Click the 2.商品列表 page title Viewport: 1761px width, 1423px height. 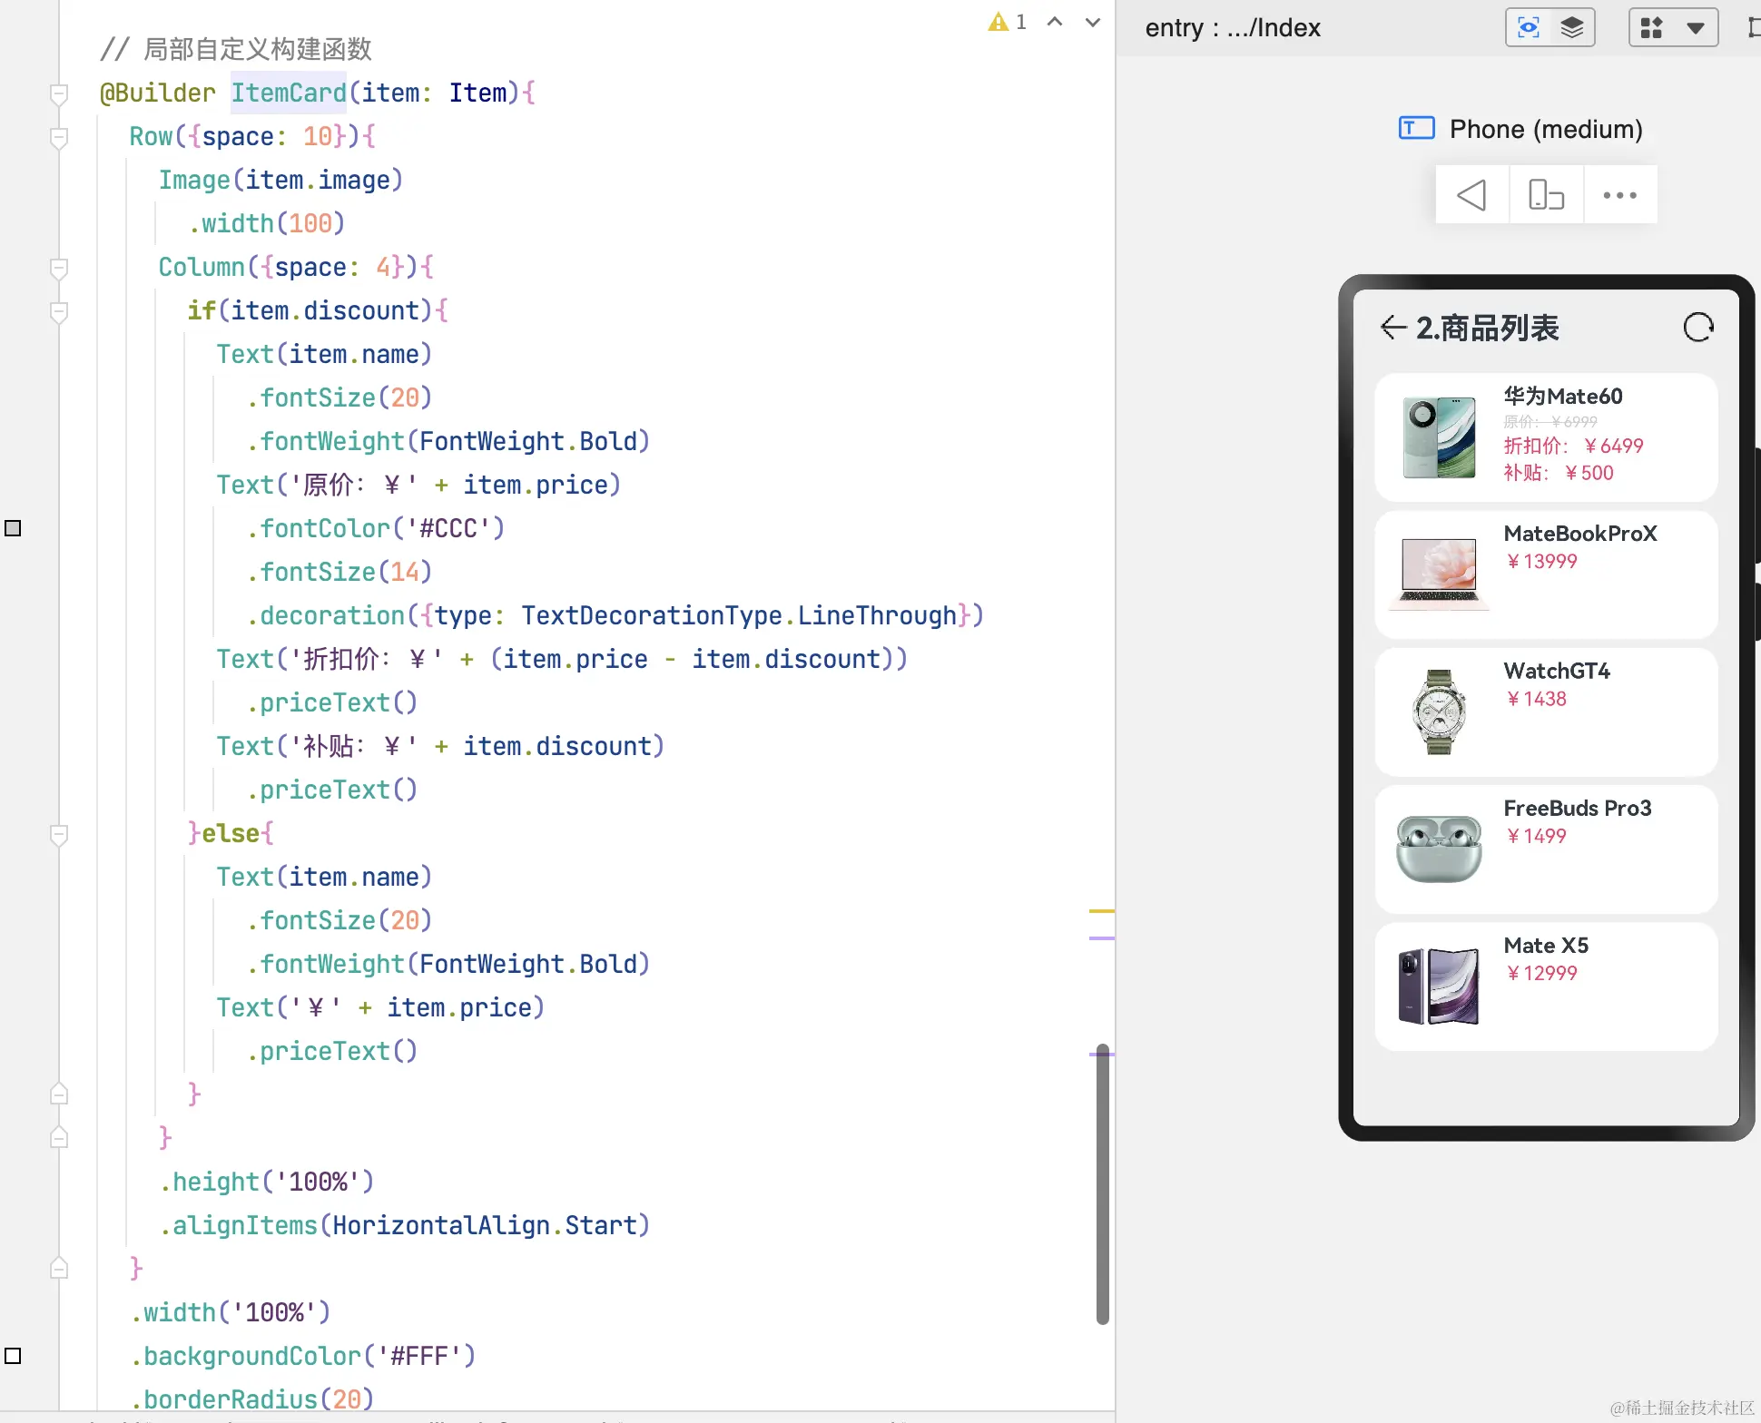(x=1487, y=328)
